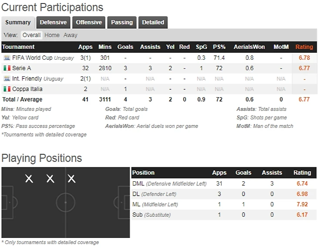Screen dimensions: 318x251
Task: Open the Coppa Italia tournament link
Action: (27, 89)
